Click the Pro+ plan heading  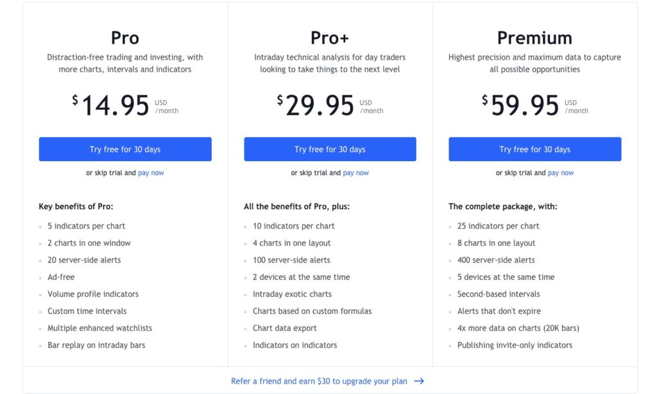[x=330, y=37]
